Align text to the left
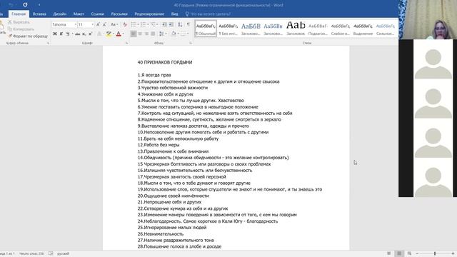The width and height of the screenshot is (457, 257). click(134, 34)
